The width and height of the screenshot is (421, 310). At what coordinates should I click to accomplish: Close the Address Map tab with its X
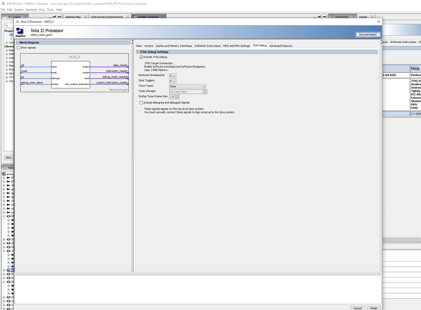pos(86,16)
